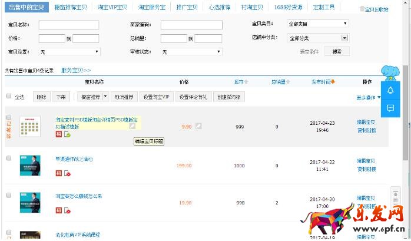Switch to 淘宝VIP宝贝 tab
Image resolution: width=411 pixels, height=241 pixels.
111,8
